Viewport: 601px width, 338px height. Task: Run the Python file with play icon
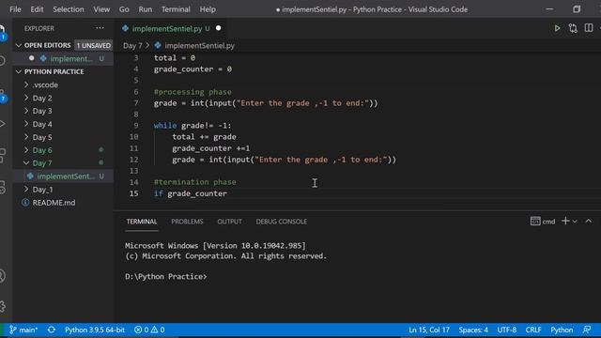pos(557,28)
